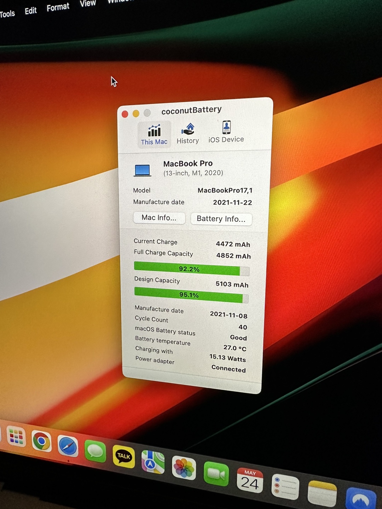Image resolution: width=382 pixels, height=509 pixels.
Task: Open the Notes app in the Dock
Action: pos(322,494)
